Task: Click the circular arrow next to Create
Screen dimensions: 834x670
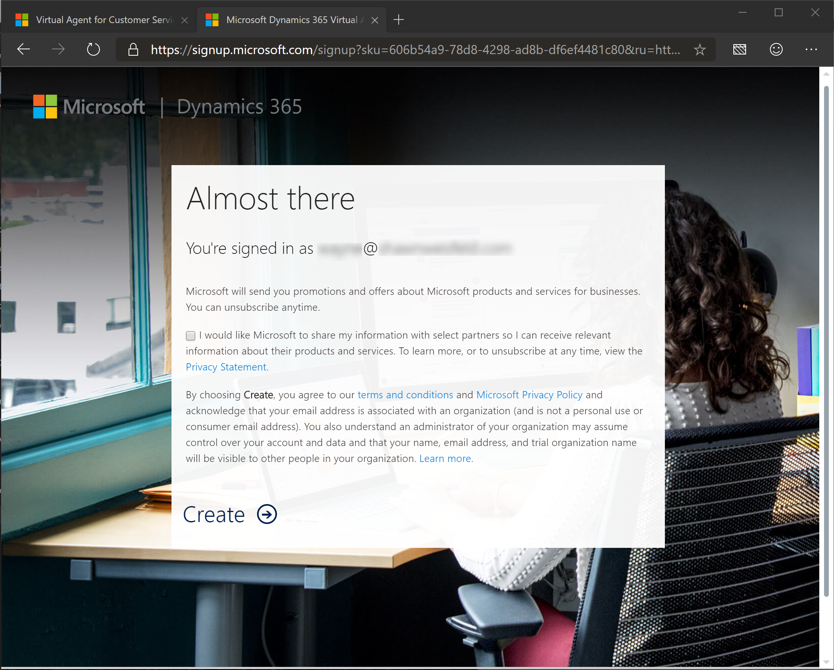Action: pos(266,514)
